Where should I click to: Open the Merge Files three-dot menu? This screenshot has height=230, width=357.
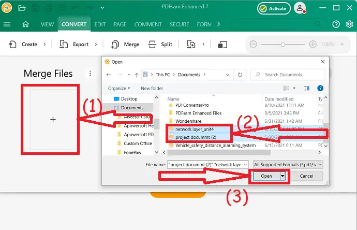(90, 73)
